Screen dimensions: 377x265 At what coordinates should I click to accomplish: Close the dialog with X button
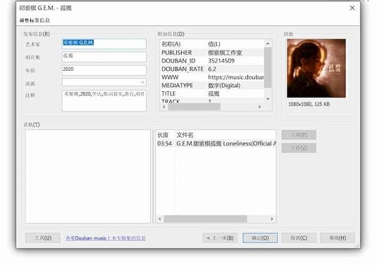(x=352, y=8)
